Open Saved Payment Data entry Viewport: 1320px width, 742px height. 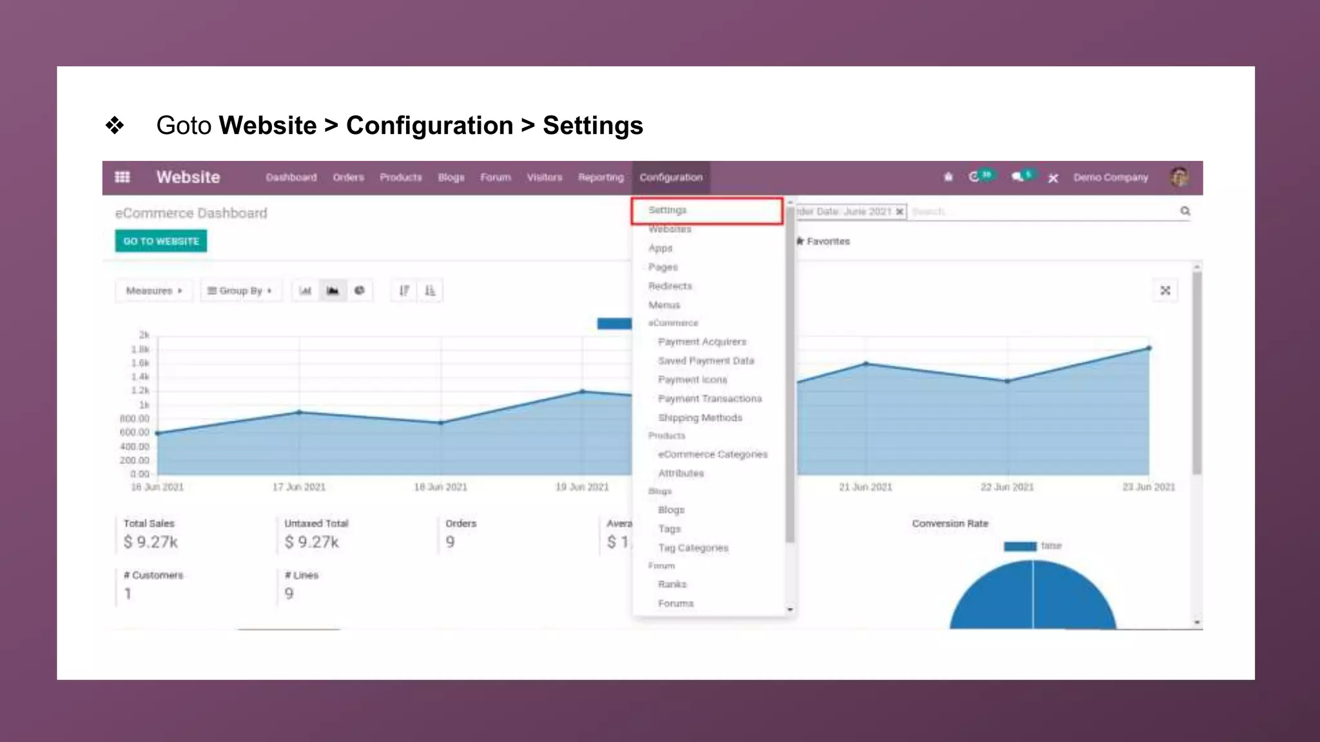point(706,361)
